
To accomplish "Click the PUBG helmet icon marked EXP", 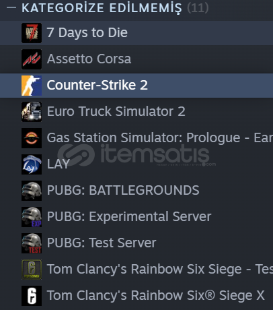I will 32,217.
